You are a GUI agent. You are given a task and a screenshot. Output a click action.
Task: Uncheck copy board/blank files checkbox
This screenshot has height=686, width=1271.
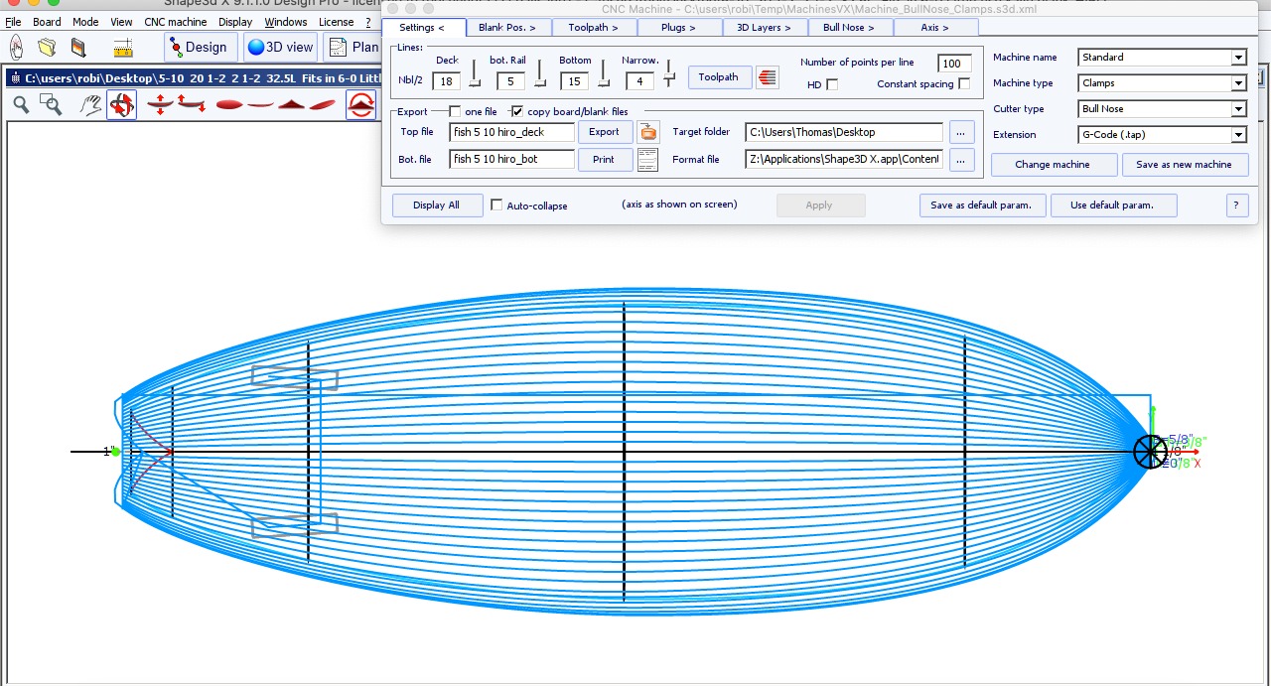pos(516,112)
